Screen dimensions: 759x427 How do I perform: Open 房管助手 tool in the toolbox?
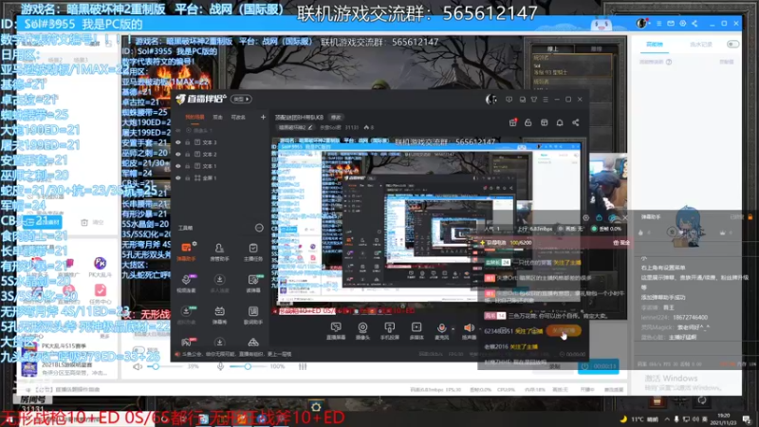[219, 251]
